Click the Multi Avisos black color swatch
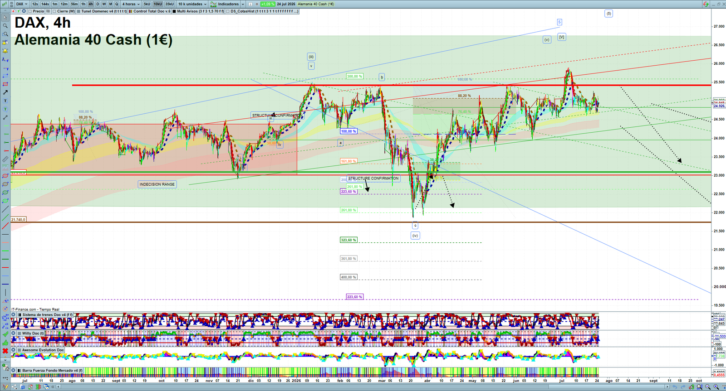 point(174,11)
